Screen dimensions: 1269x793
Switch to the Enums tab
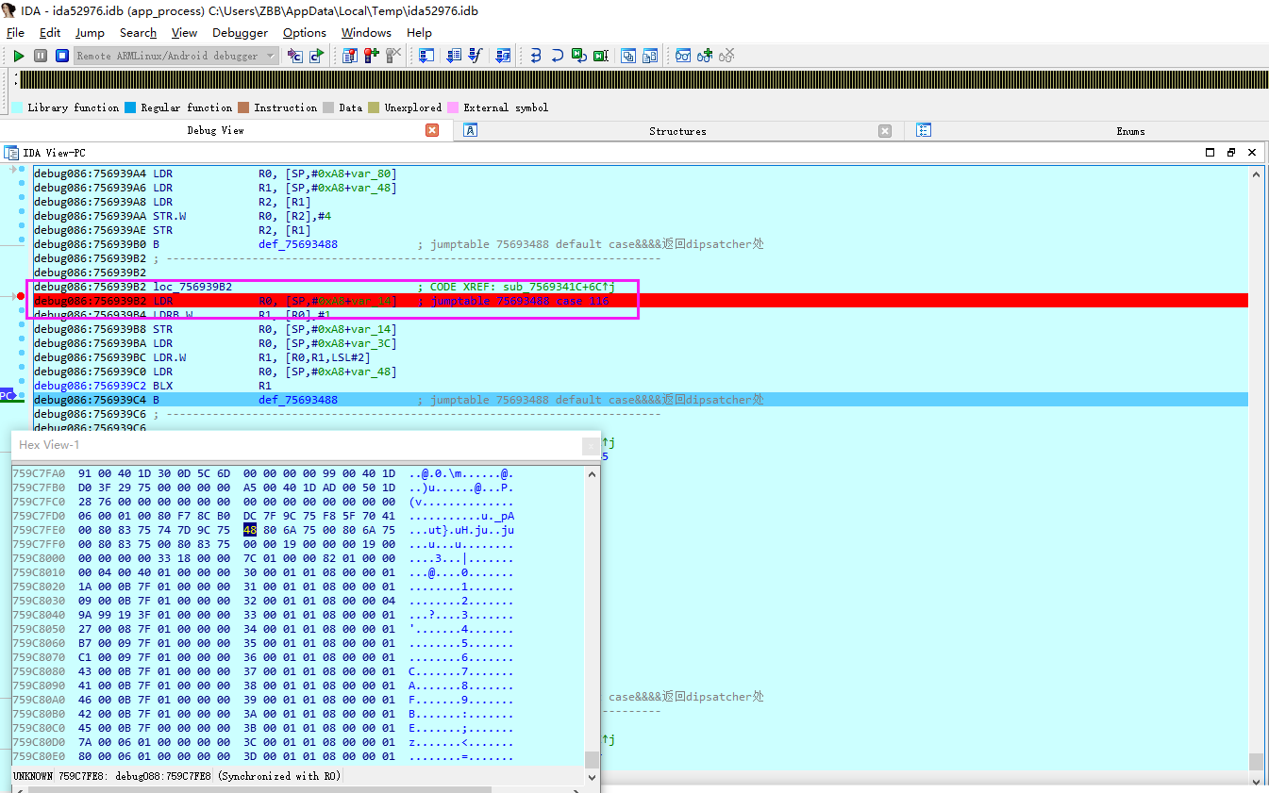1130,131
